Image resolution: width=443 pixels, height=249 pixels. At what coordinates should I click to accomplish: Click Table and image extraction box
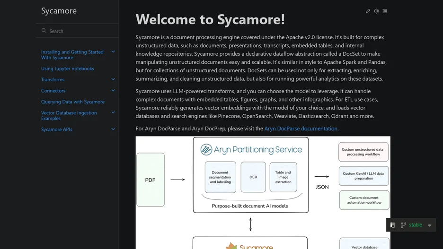pos(283,177)
